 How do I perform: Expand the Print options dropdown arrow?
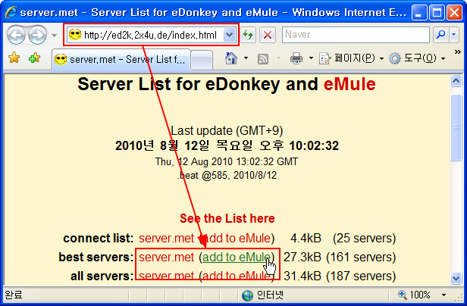tap(311, 58)
